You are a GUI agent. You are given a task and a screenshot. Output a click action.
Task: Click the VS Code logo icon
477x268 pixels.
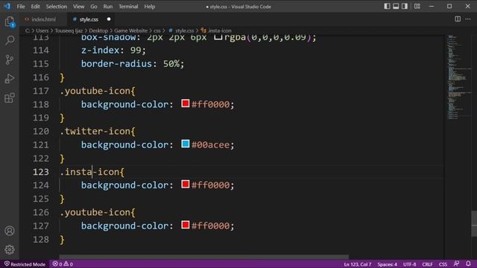tap(7, 6)
